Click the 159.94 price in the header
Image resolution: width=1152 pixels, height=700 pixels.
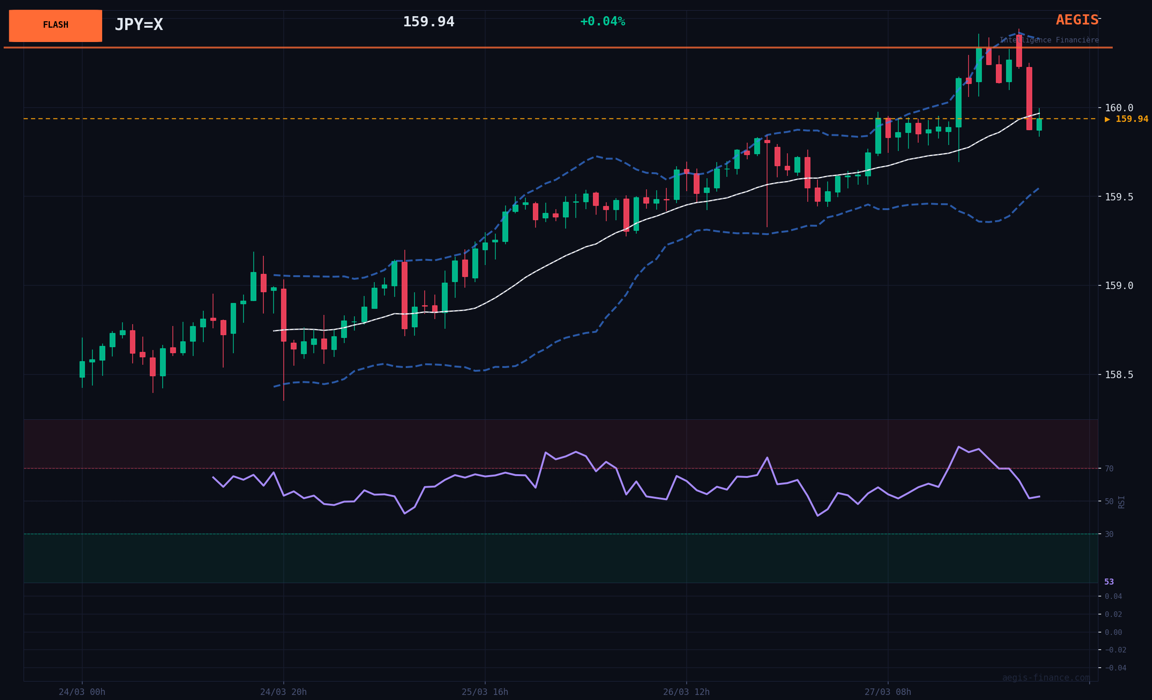click(428, 22)
